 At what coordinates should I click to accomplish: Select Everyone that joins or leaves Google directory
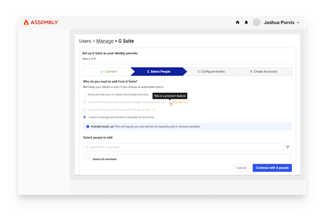click(x=85, y=94)
